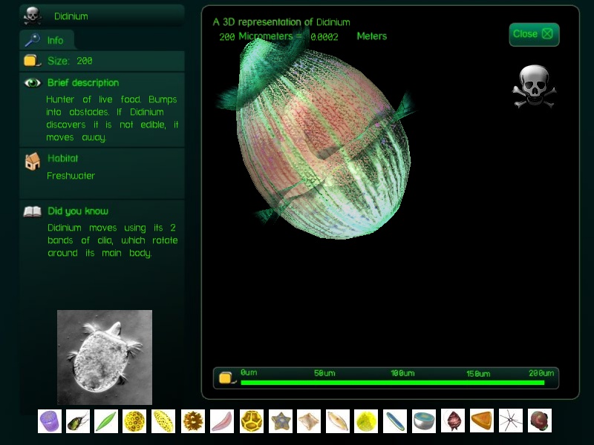Select the blue rod-shaped organism icon
Image resolution: width=594 pixels, height=445 pixels.
coord(395,421)
